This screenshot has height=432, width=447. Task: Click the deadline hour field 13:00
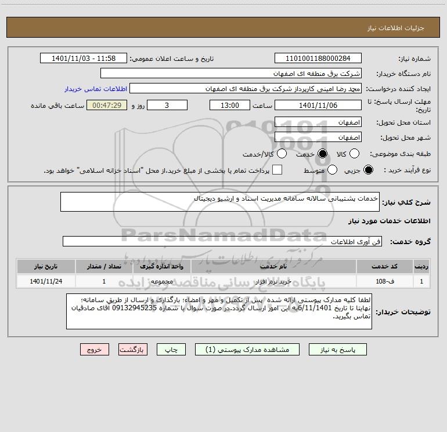coord(230,105)
